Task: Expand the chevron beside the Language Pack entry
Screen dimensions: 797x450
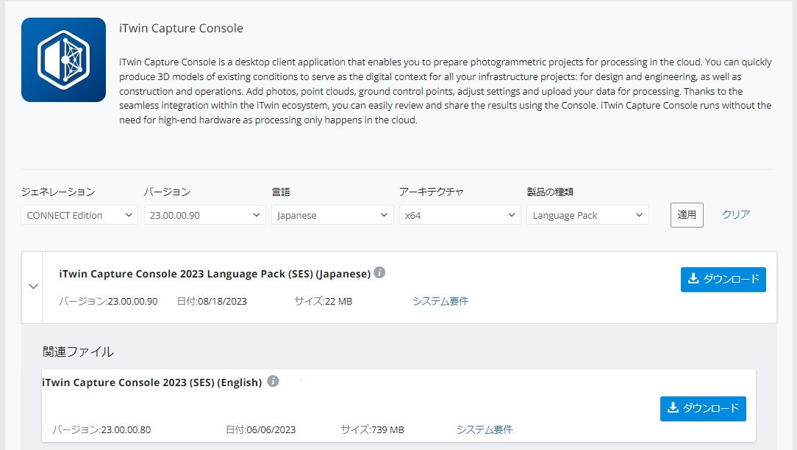Action: (x=32, y=286)
